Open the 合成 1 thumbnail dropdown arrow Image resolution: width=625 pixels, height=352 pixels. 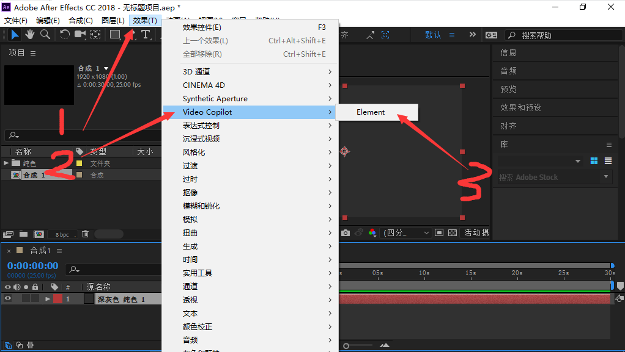(x=106, y=68)
